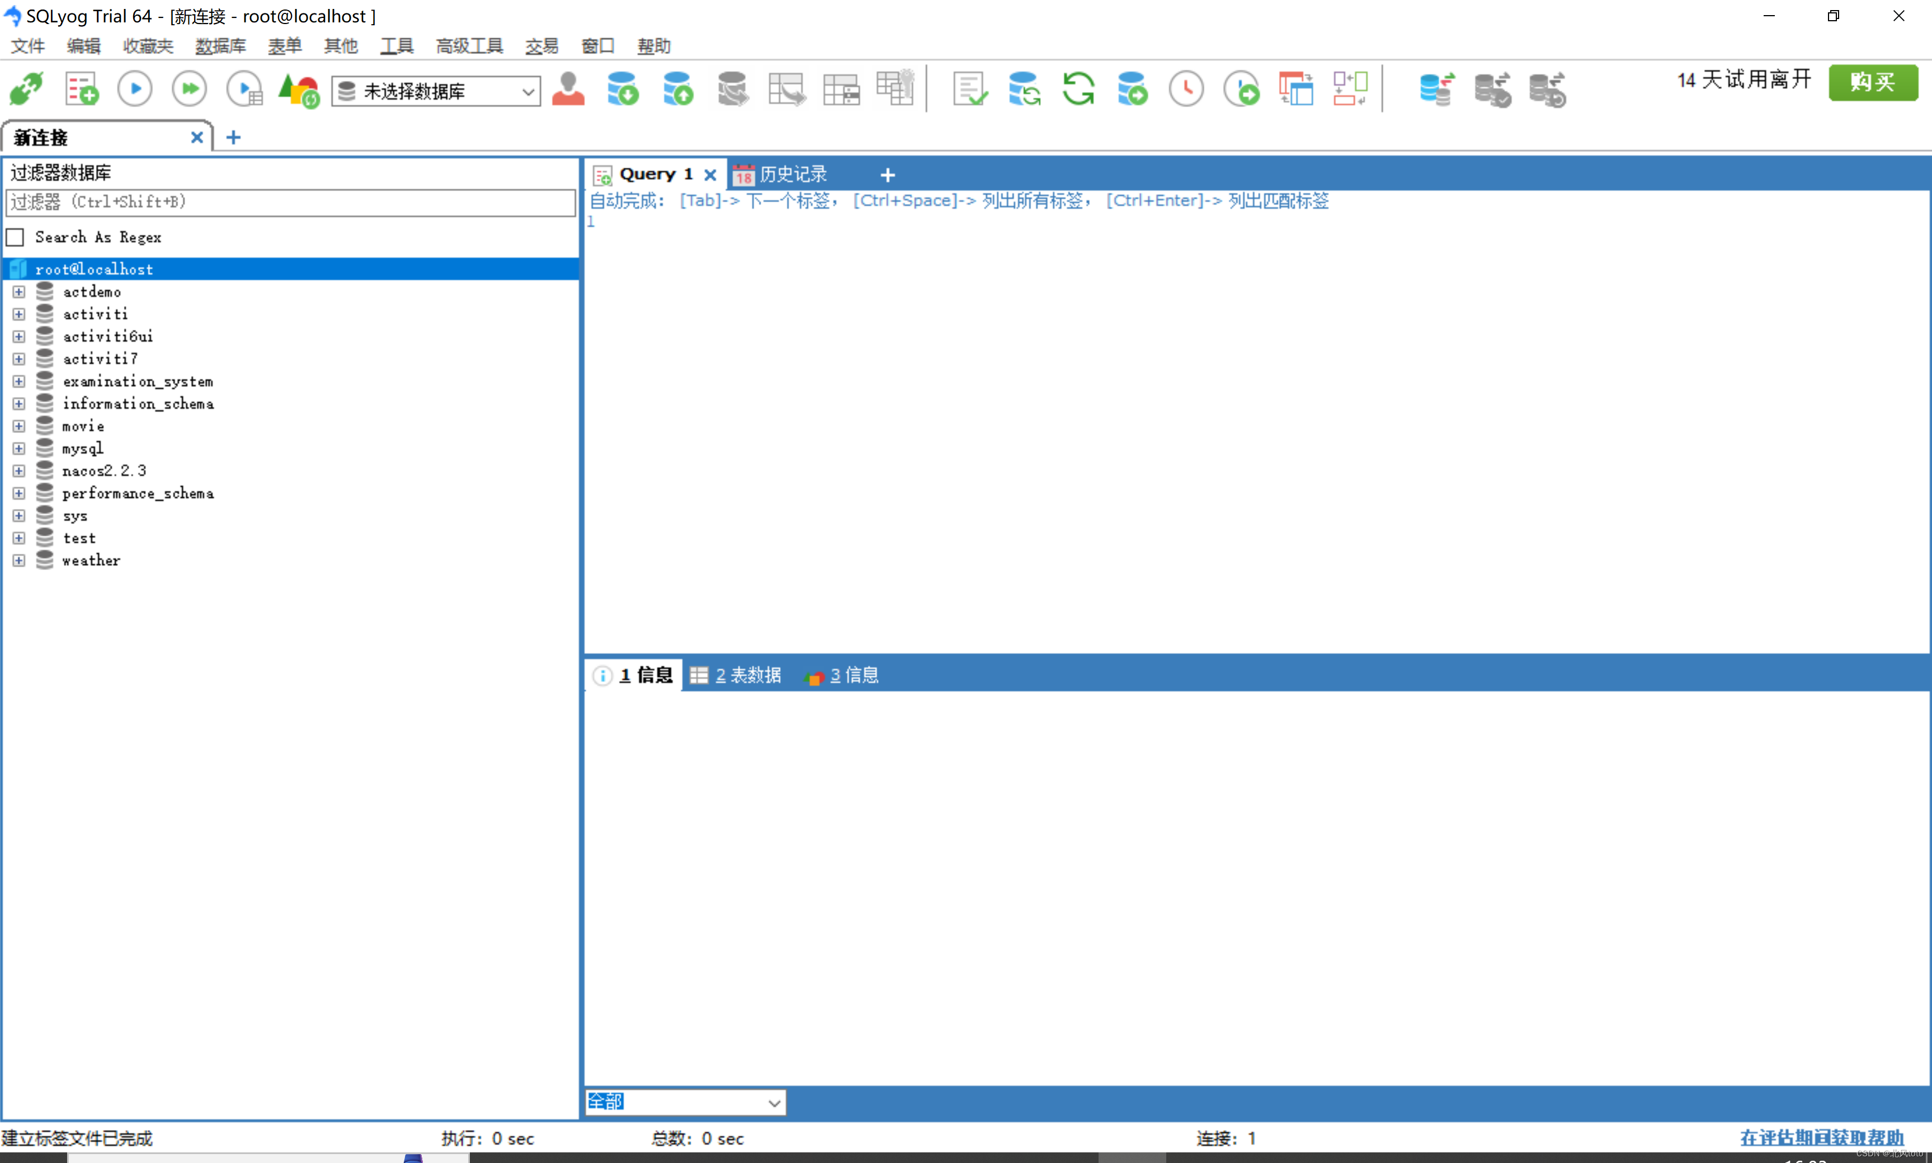The height and width of the screenshot is (1163, 1932).
Task: Add a new connection tab with plus
Action: (x=233, y=138)
